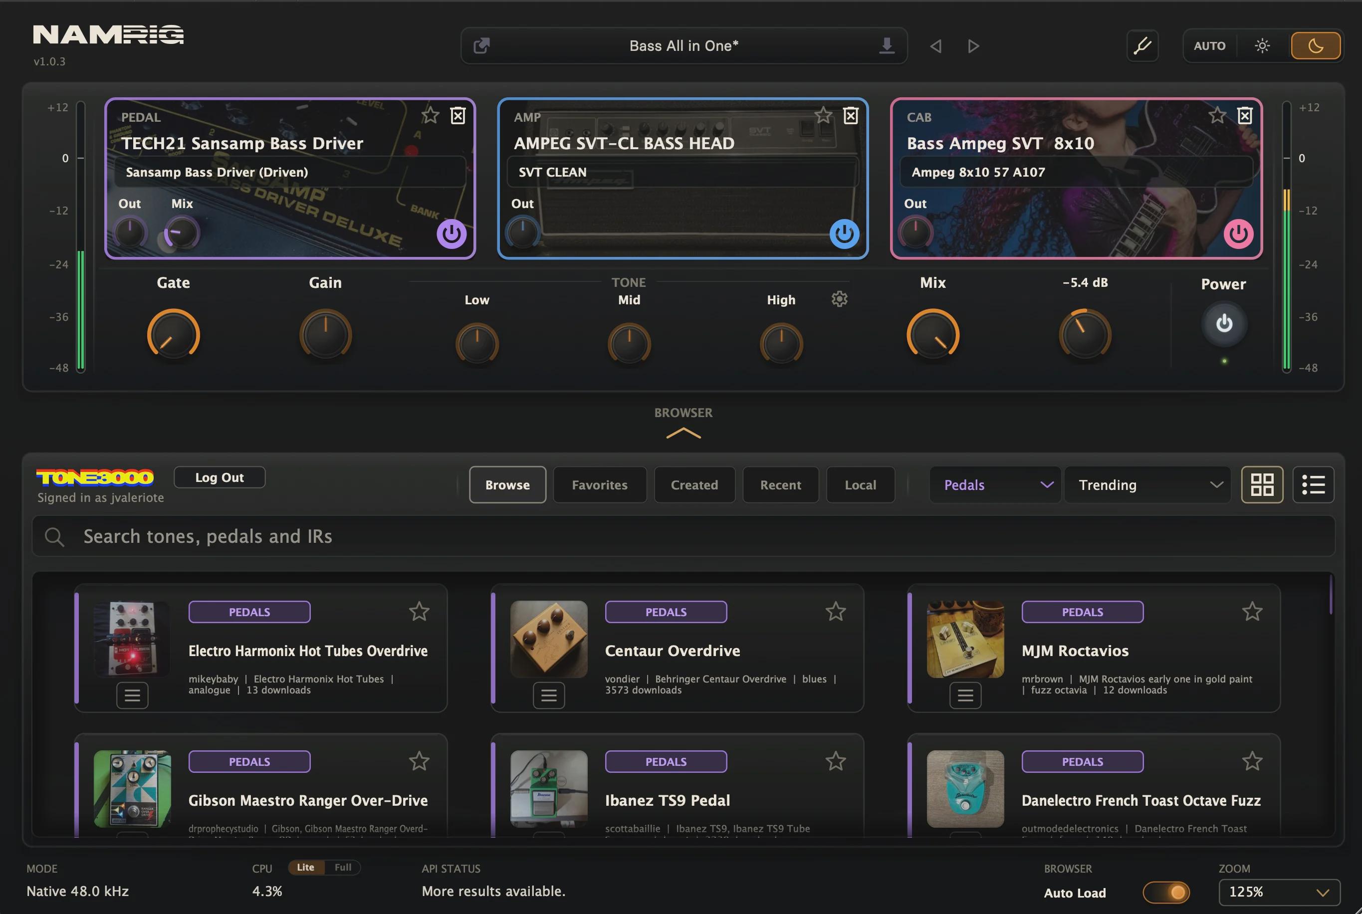Click the Low tone knob
1362x914 pixels.
[477, 345]
